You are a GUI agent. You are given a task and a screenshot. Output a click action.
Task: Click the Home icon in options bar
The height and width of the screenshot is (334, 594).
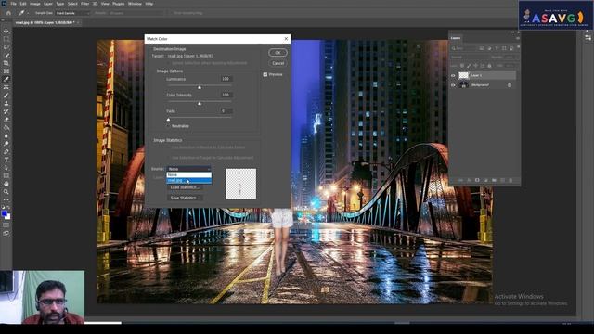click(x=8, y=13)
